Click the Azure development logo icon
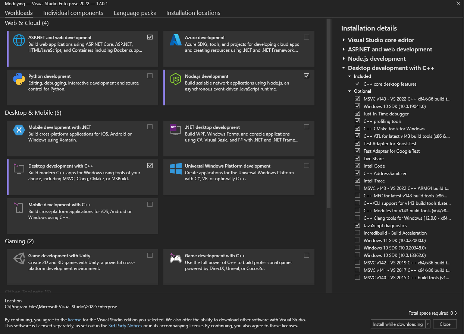This screenshot has width=464, height=334. click(x=176, y=40)
